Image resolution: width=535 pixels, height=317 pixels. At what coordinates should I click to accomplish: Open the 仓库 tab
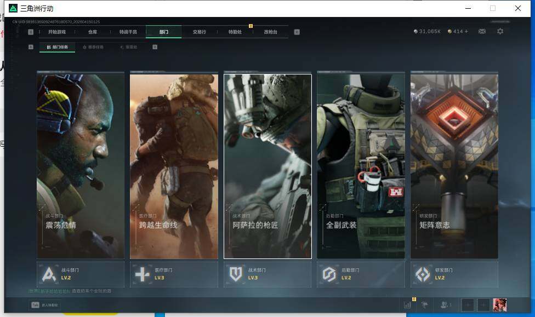click(93, 32)
